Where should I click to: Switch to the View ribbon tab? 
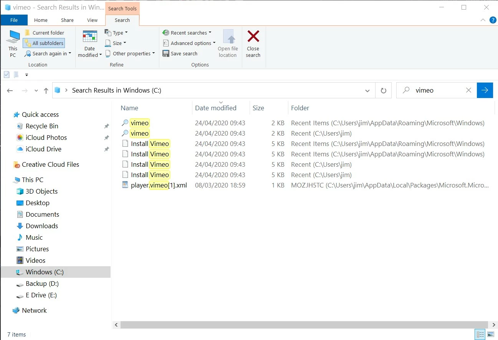pyautogui.click(x=92, y=20)
